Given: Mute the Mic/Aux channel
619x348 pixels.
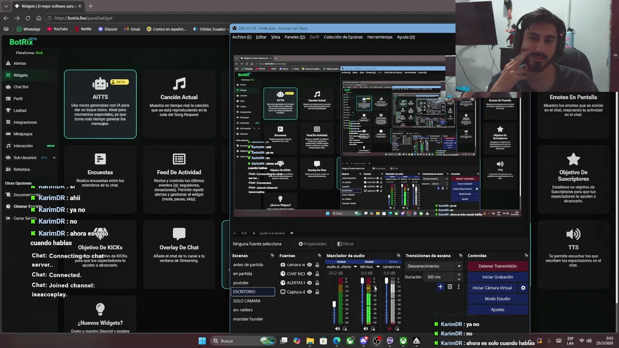Looking at the screenshot, I should click(x=365, y=329).
